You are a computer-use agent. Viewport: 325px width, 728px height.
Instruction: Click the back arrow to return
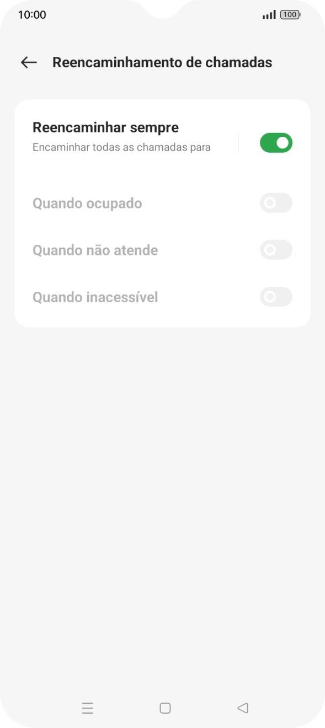tap(28, 62)
